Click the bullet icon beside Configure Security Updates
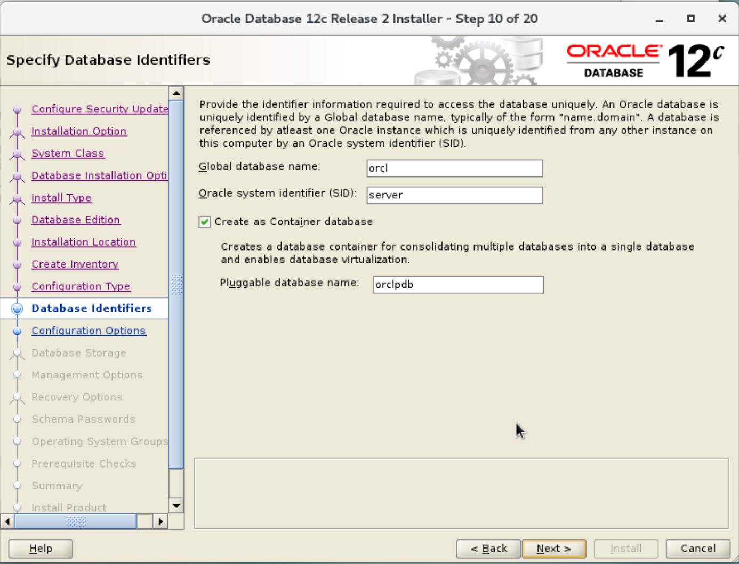The height and width of the screenshot is (564, 739). point(17,109)
